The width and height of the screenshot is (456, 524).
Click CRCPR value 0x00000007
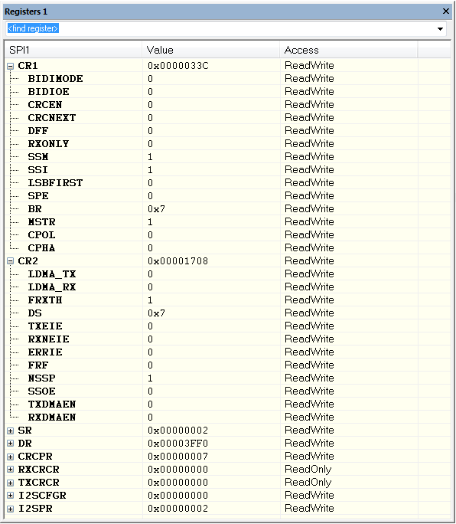(178, 457)
